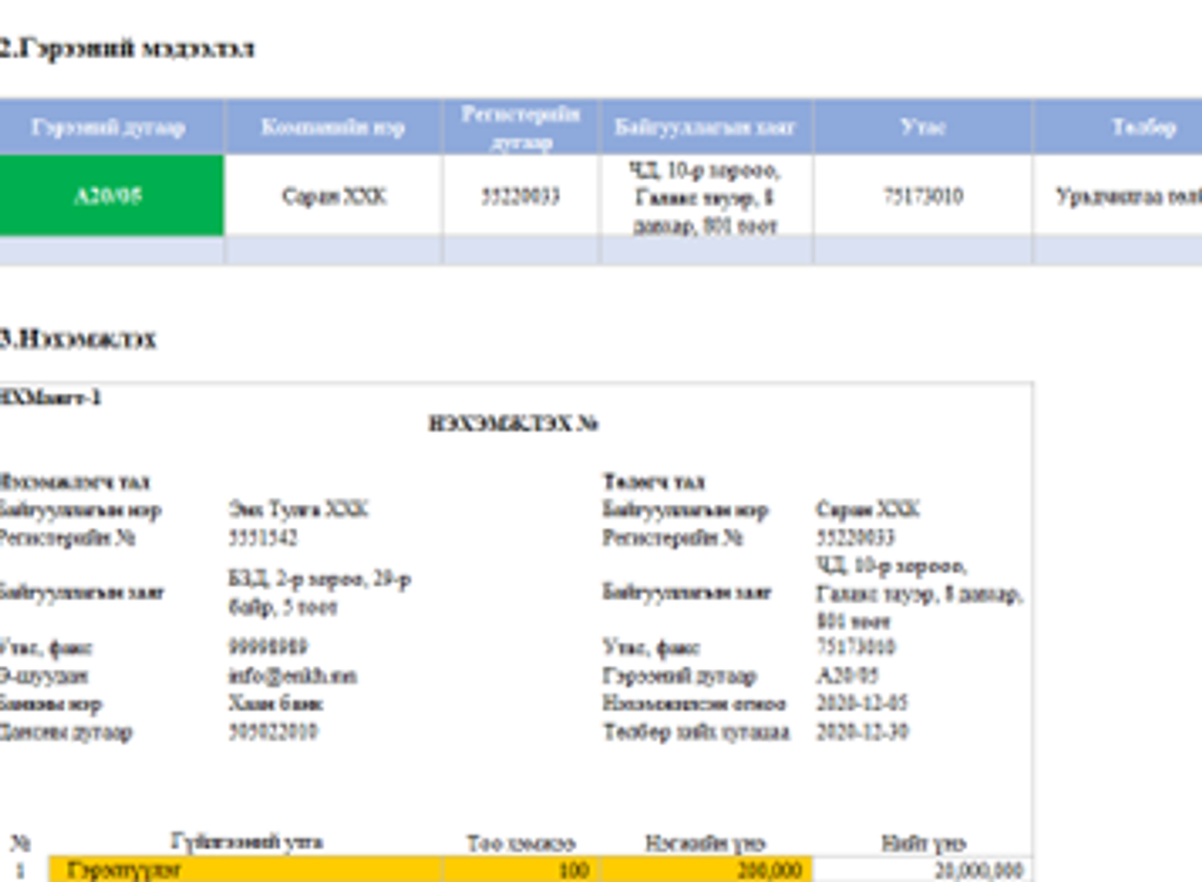
Task: Click the Компанийн нэр column header
Action: tap(333, 127)
